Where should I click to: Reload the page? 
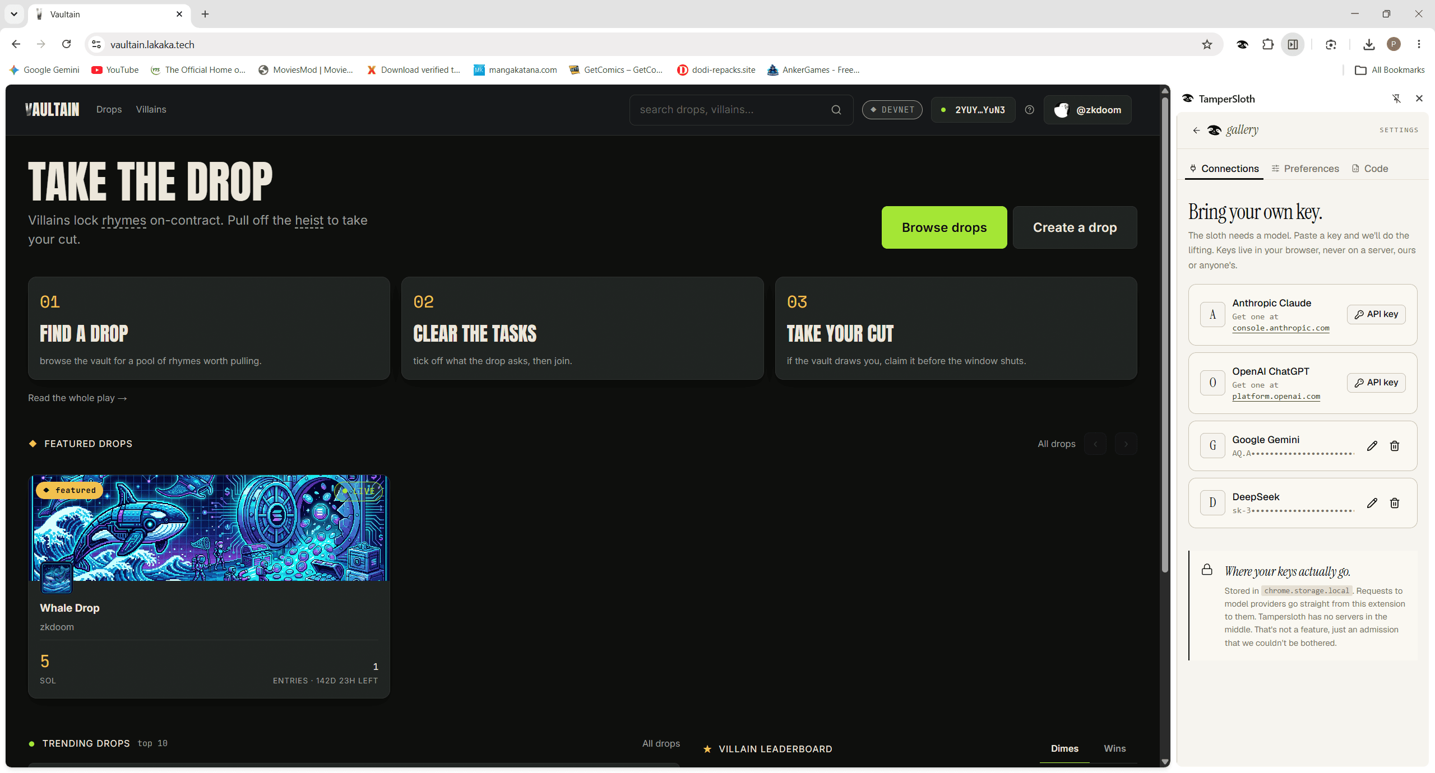[x=66, y=44]
